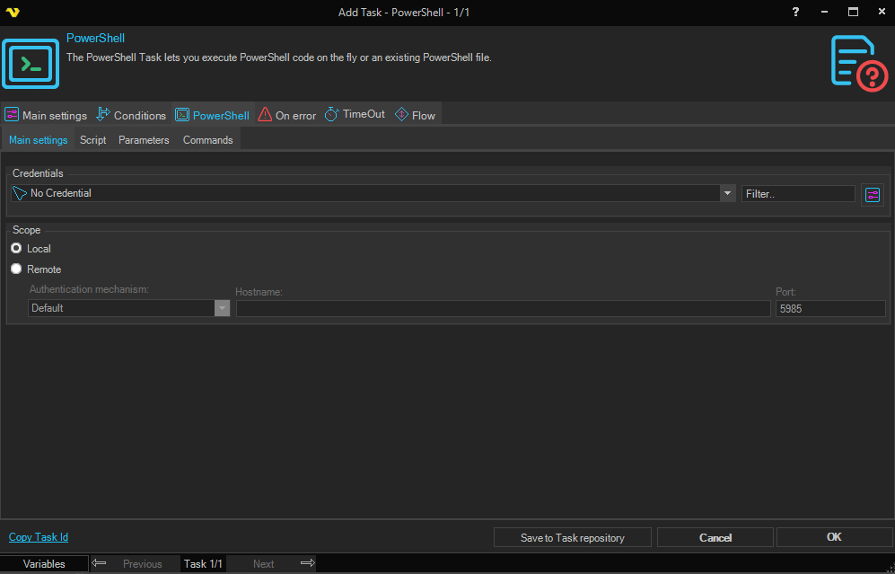Image resolution: width=895 pixels, height=574 pixels.
Task: Click the left arrow previous task icon
Action: point(100,563)
